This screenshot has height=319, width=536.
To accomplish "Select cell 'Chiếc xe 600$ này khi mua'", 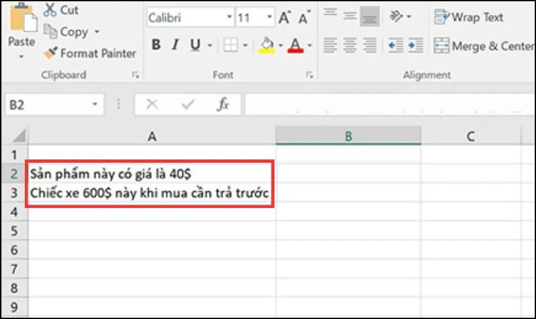I will pyautogui.click(x=151, y=193).
